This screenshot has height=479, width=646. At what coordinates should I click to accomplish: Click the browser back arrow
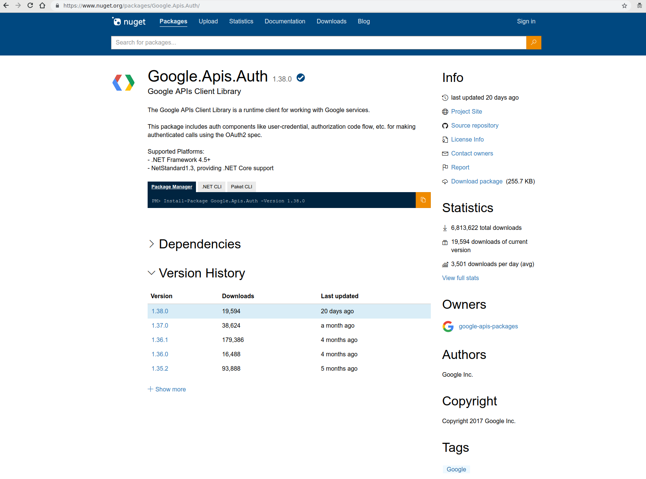(x=6, y=6)
